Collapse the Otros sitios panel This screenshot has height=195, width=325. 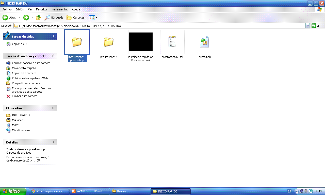(x=53, y=108)
